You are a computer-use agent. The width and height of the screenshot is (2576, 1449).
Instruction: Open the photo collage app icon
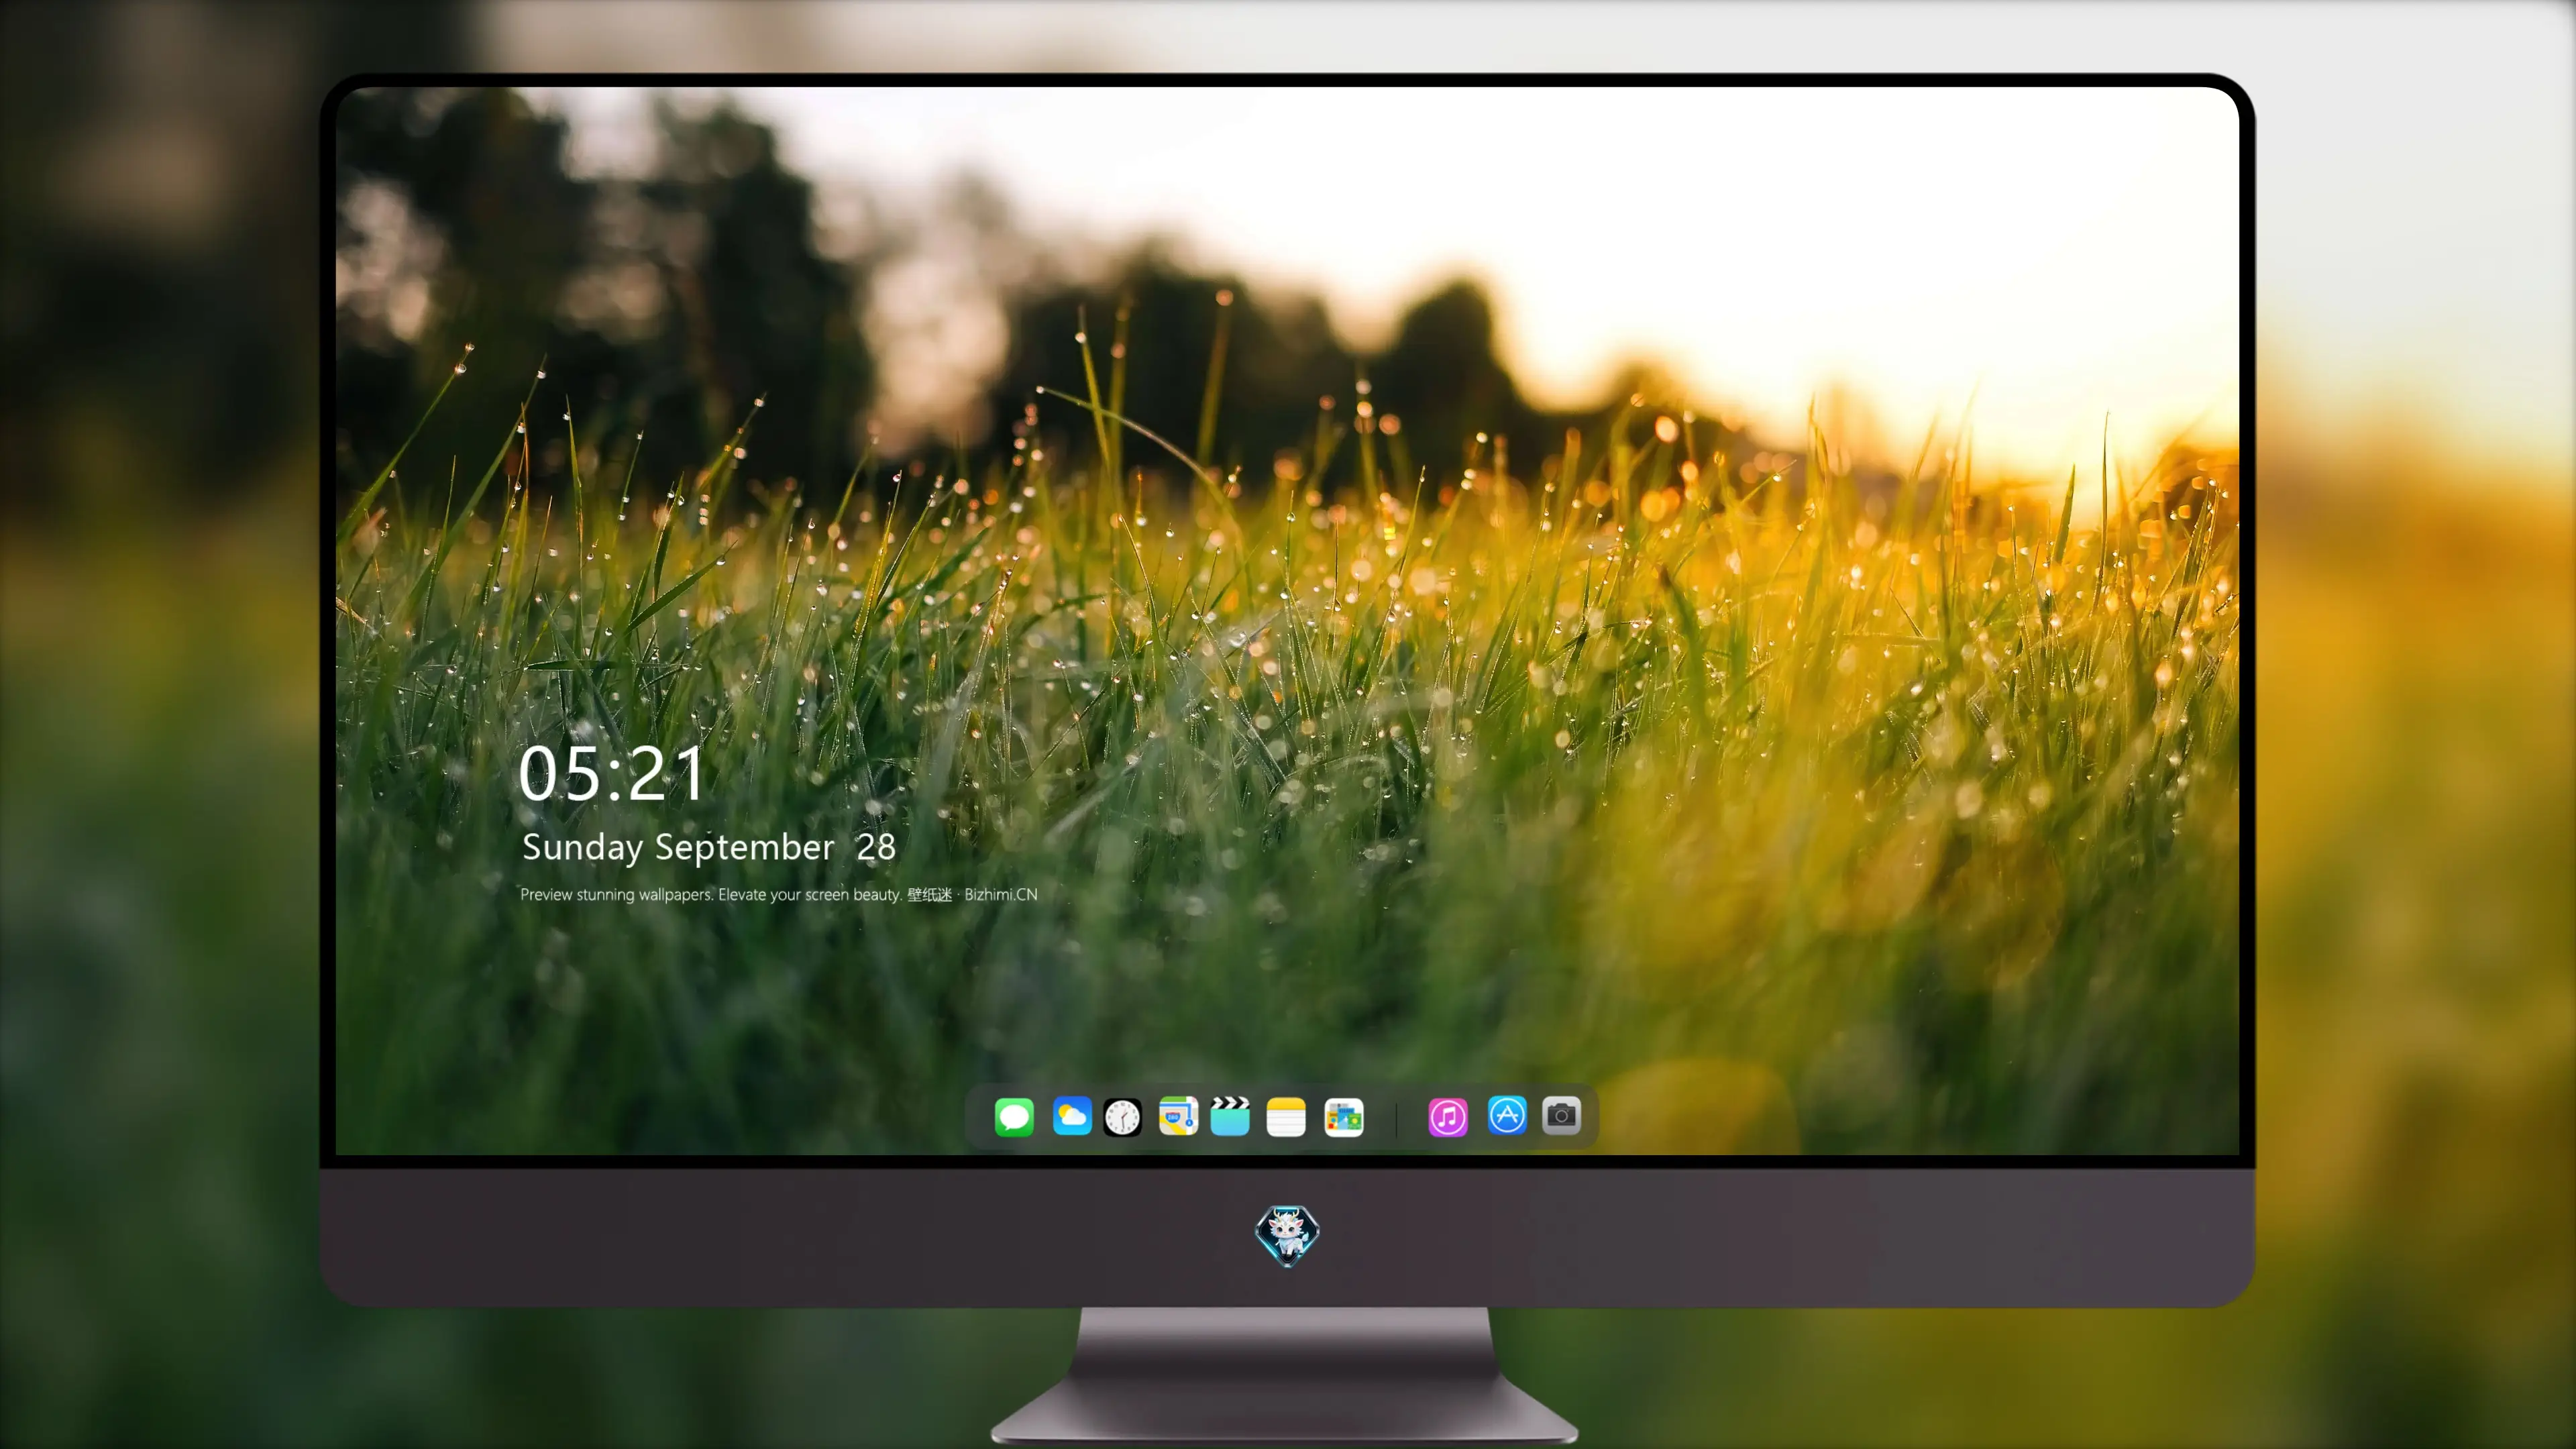[x=1344, y=1117]
